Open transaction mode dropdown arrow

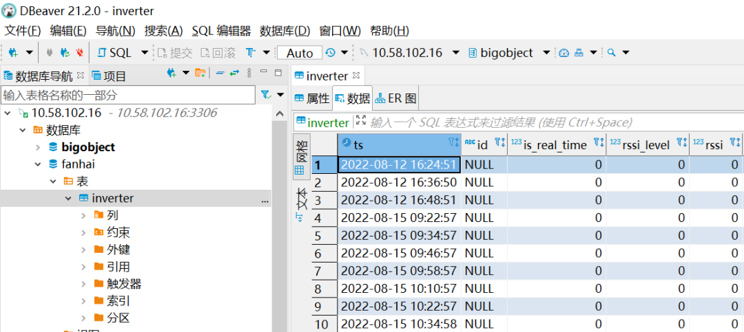point(266,52)
